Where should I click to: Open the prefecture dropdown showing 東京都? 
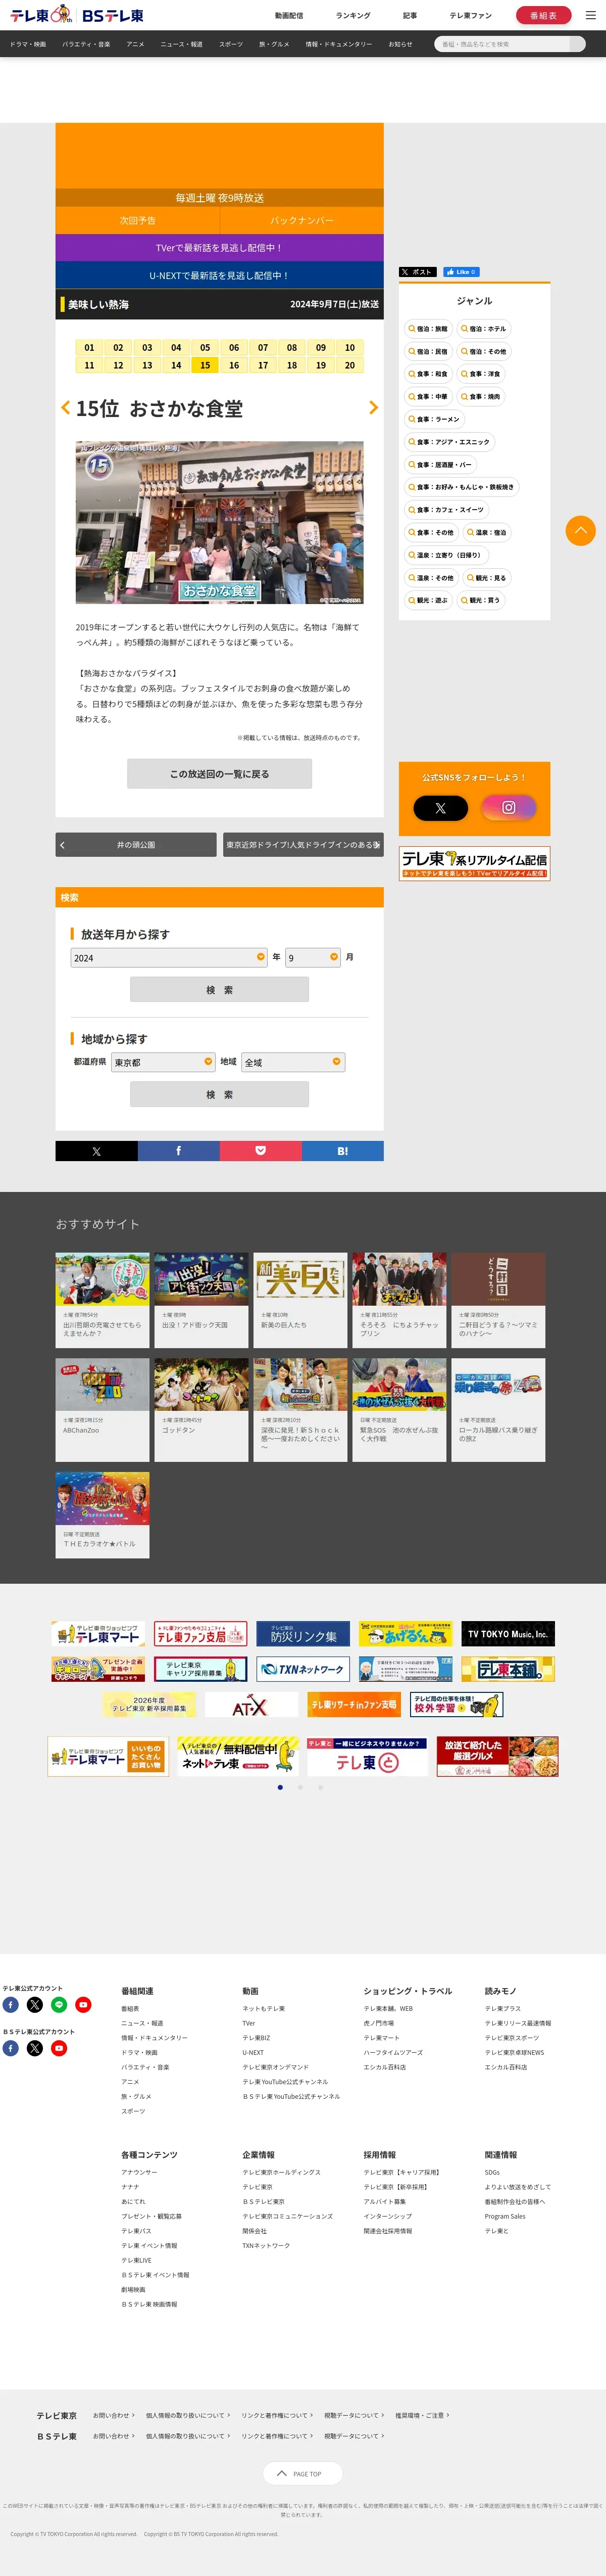pyautogui.click(x=164, y=1062)
